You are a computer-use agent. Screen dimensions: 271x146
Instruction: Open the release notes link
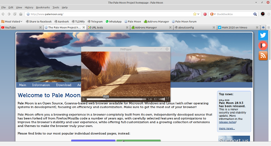pos(227,122)
